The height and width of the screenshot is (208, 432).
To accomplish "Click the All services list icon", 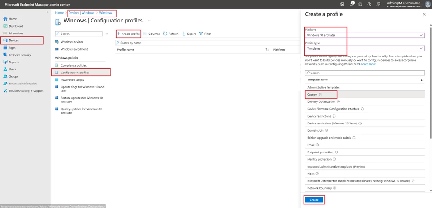I will [x=5, y=33].
